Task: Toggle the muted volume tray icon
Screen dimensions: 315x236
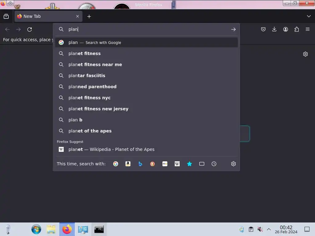Action: coord(260,229)
